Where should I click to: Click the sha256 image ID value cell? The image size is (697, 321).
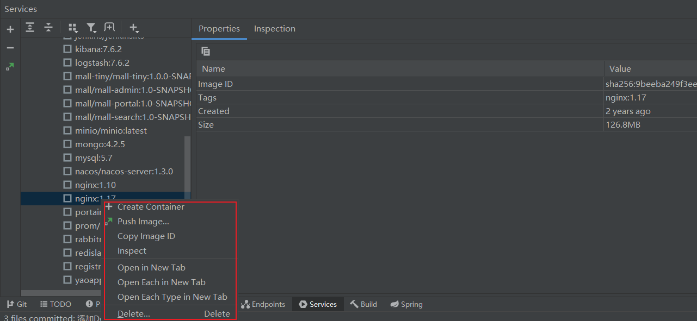coord(651,84)
